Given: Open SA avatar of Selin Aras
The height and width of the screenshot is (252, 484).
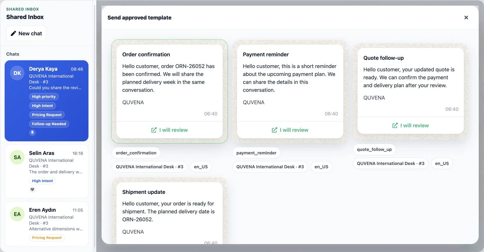Looking at the screenshot, I should coord(17,157).
